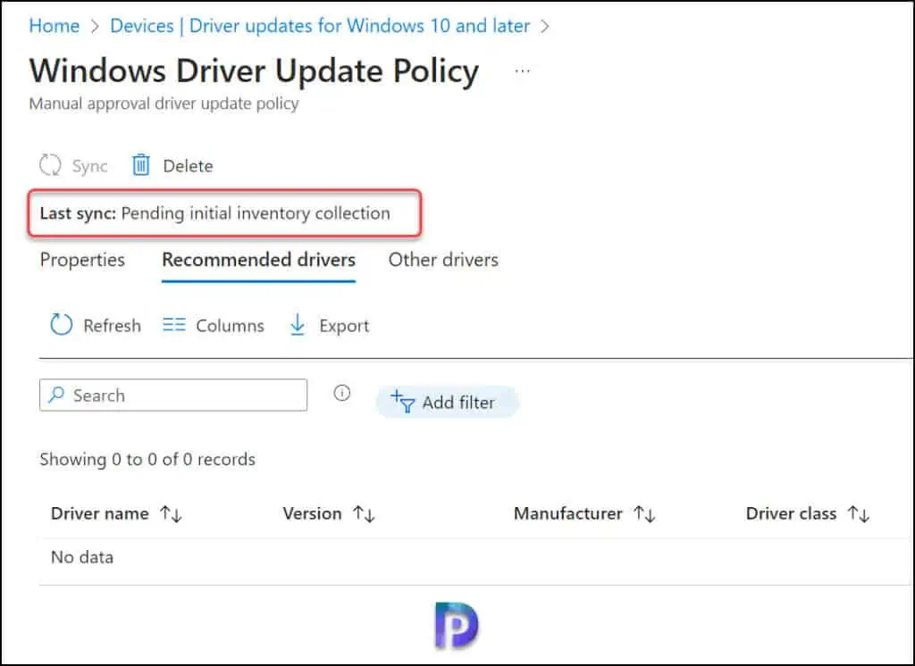Screen dimensions: 915x666
Task: Click the magnifier icon in Search box
Action: point(56,395)
